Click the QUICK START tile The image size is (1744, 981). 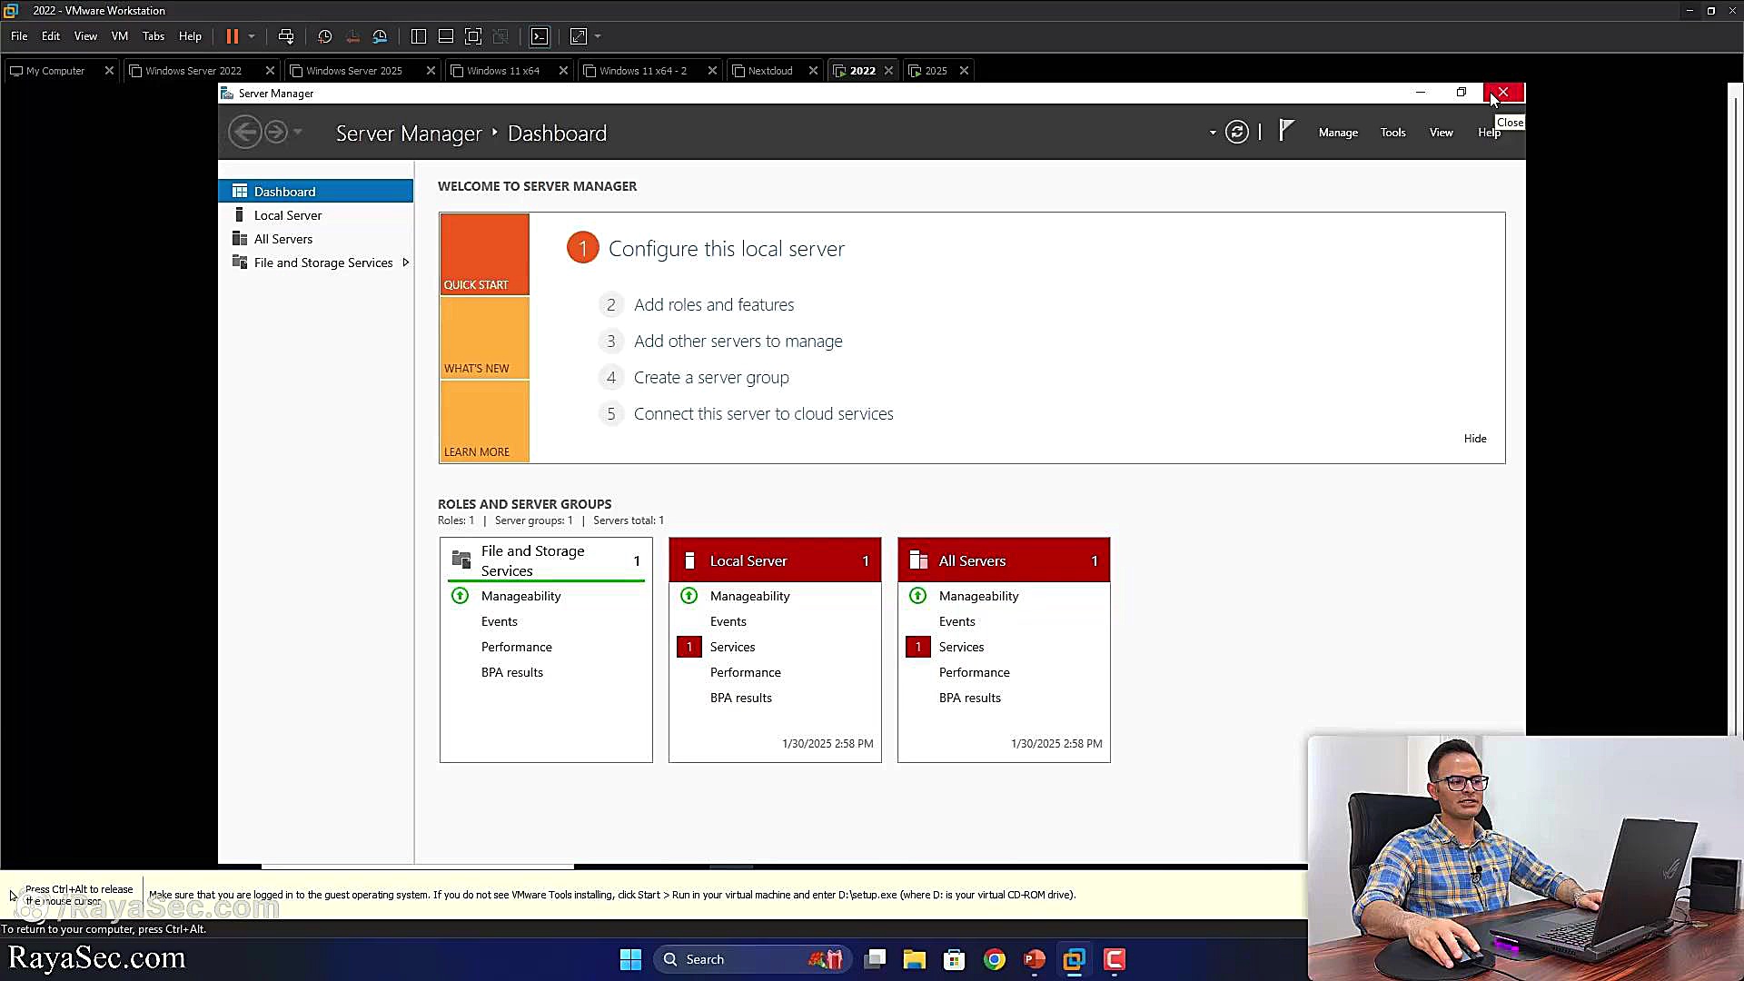484,254
